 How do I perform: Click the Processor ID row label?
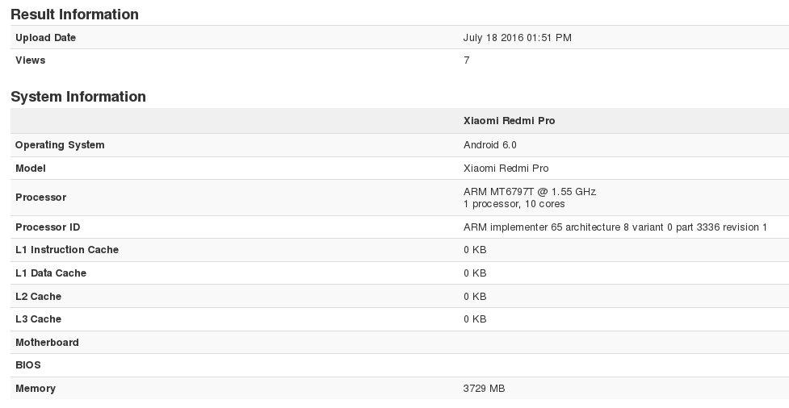48,227
